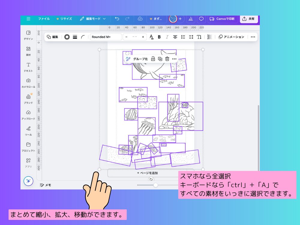
Task: Open the テキスト (Text) panel
Action: click(x=28, y=67)
